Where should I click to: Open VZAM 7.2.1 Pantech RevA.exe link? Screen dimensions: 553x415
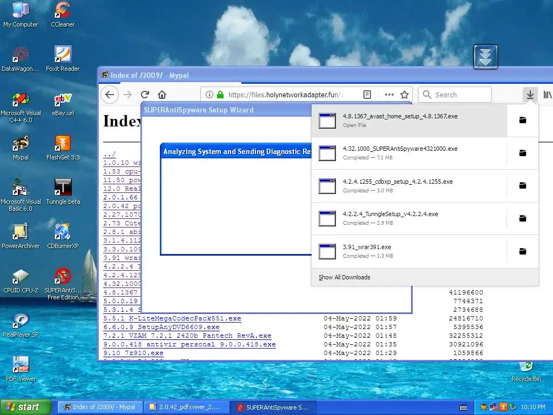point(187,336)
